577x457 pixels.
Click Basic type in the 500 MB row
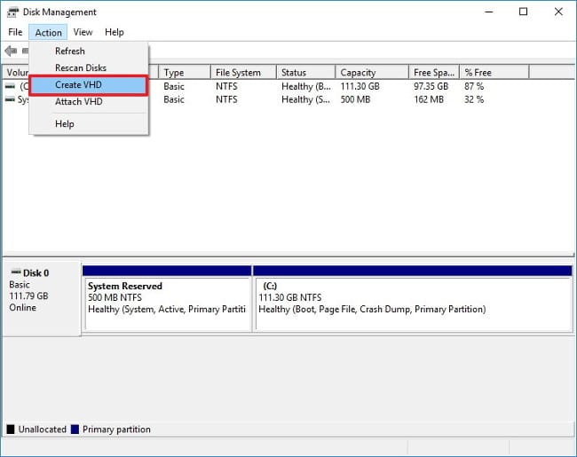click(174, 99)
